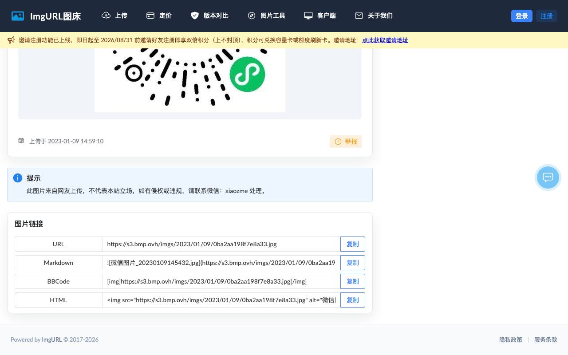Open the 上传 menu item
Viewport: 568px width, 355px height.
(114, 16)
